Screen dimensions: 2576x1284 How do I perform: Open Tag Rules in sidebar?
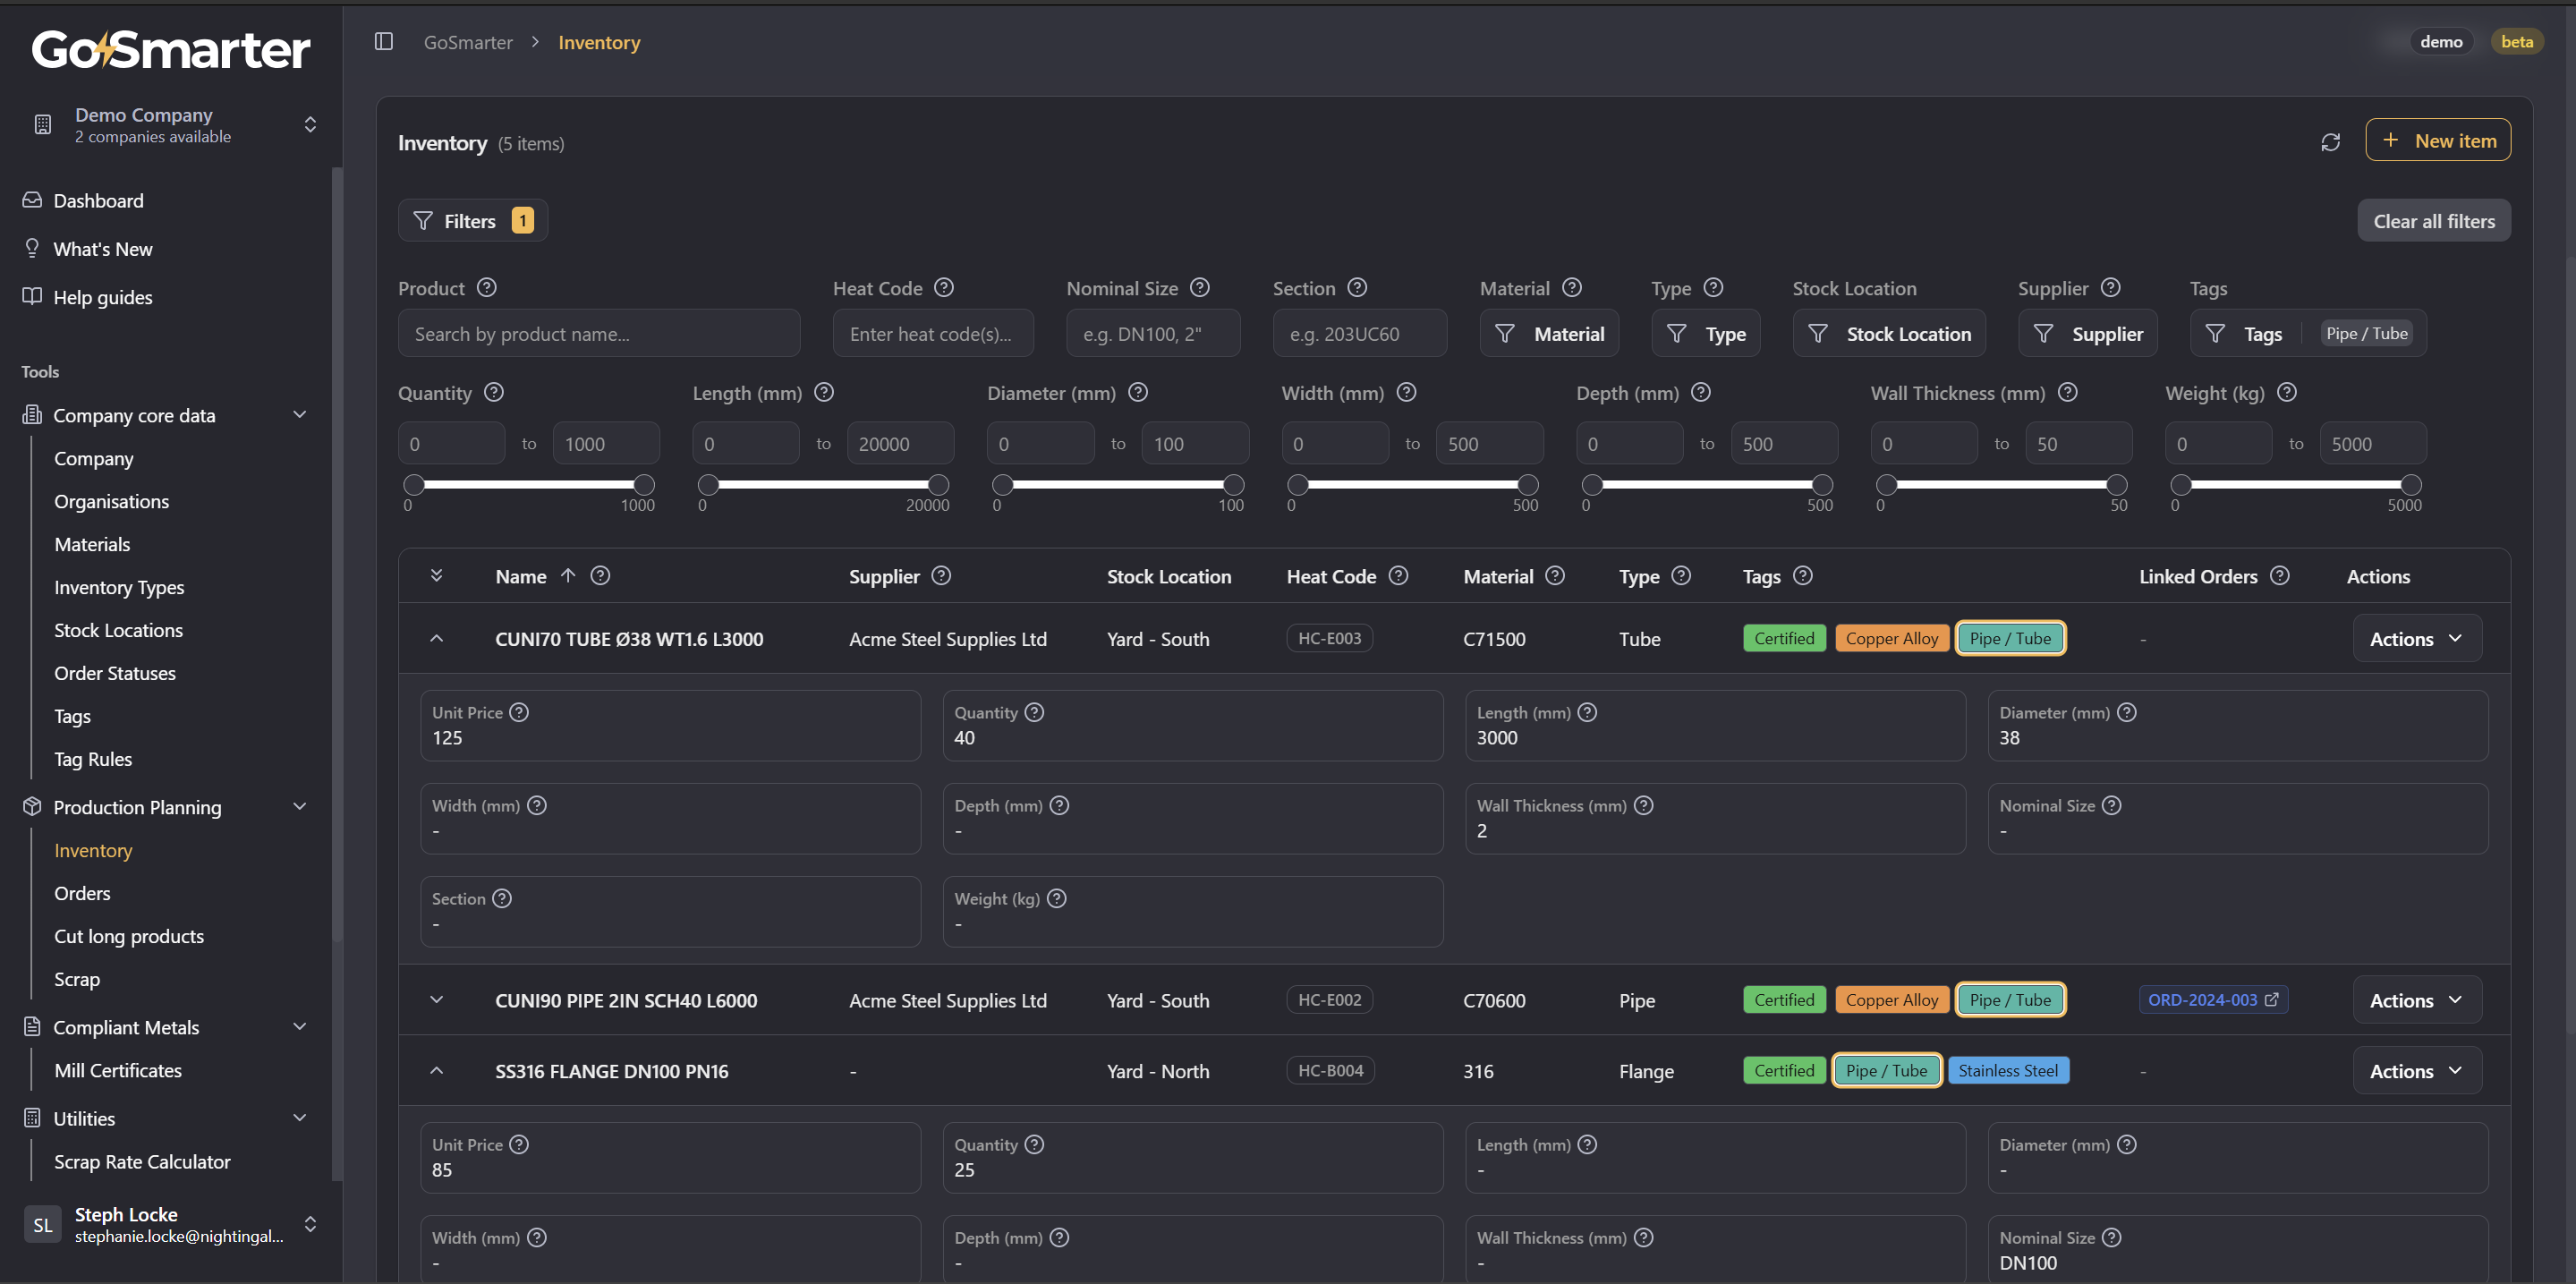(x=93, y=759)
